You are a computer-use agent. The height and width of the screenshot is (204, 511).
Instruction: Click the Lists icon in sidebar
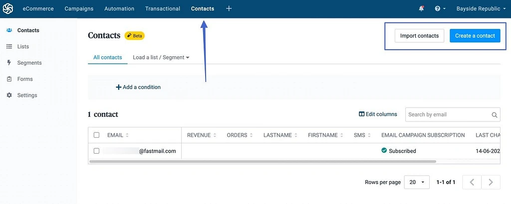(x=9, y=46)
